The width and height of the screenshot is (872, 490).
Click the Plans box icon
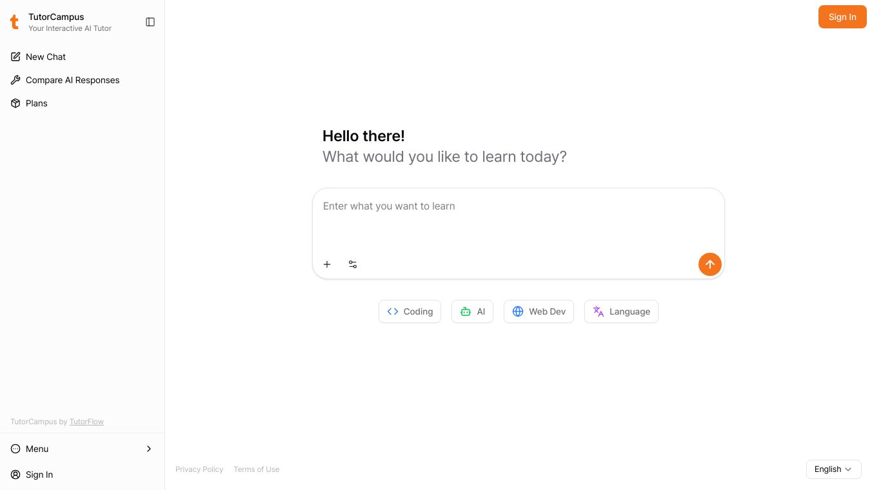pos(15,103)
